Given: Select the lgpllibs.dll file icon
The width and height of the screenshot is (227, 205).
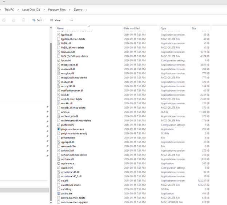Looking at the screenshot, I should pyautogui.click(x=59, y=35).
